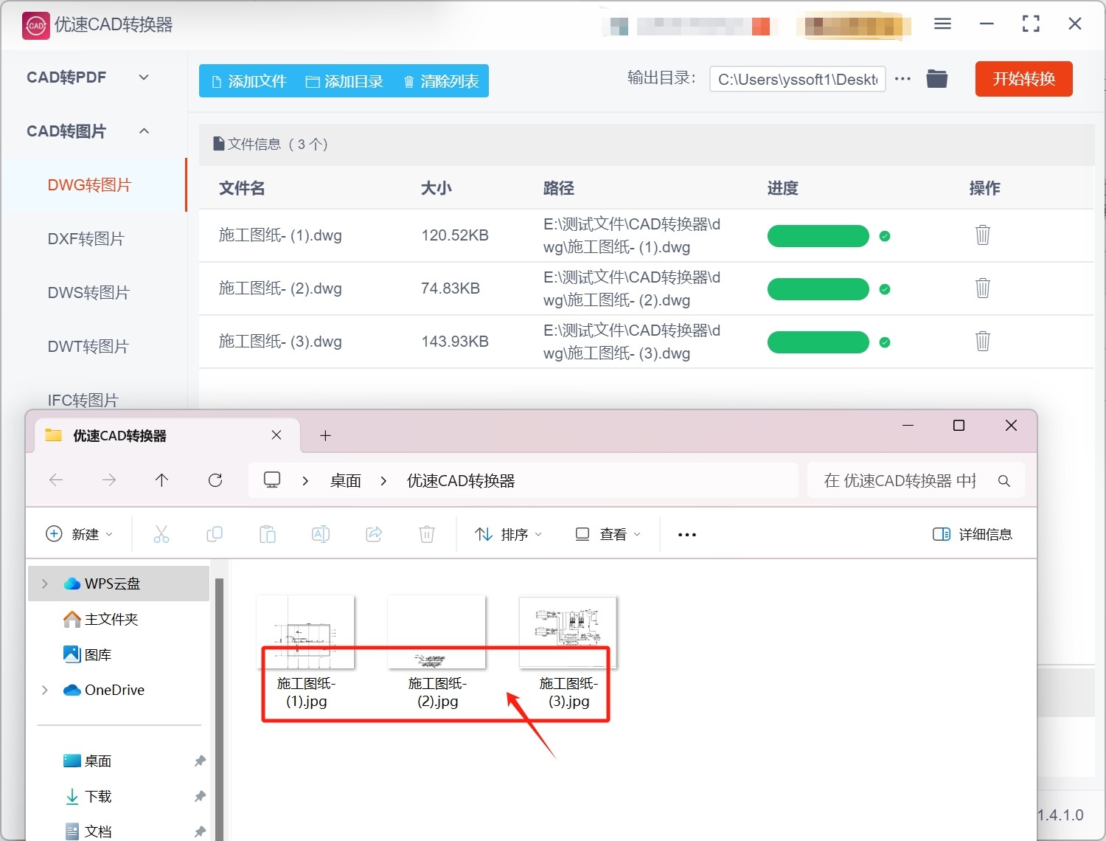
Task: Open the 排序 sort dropdown
Action: click(509, 535)
